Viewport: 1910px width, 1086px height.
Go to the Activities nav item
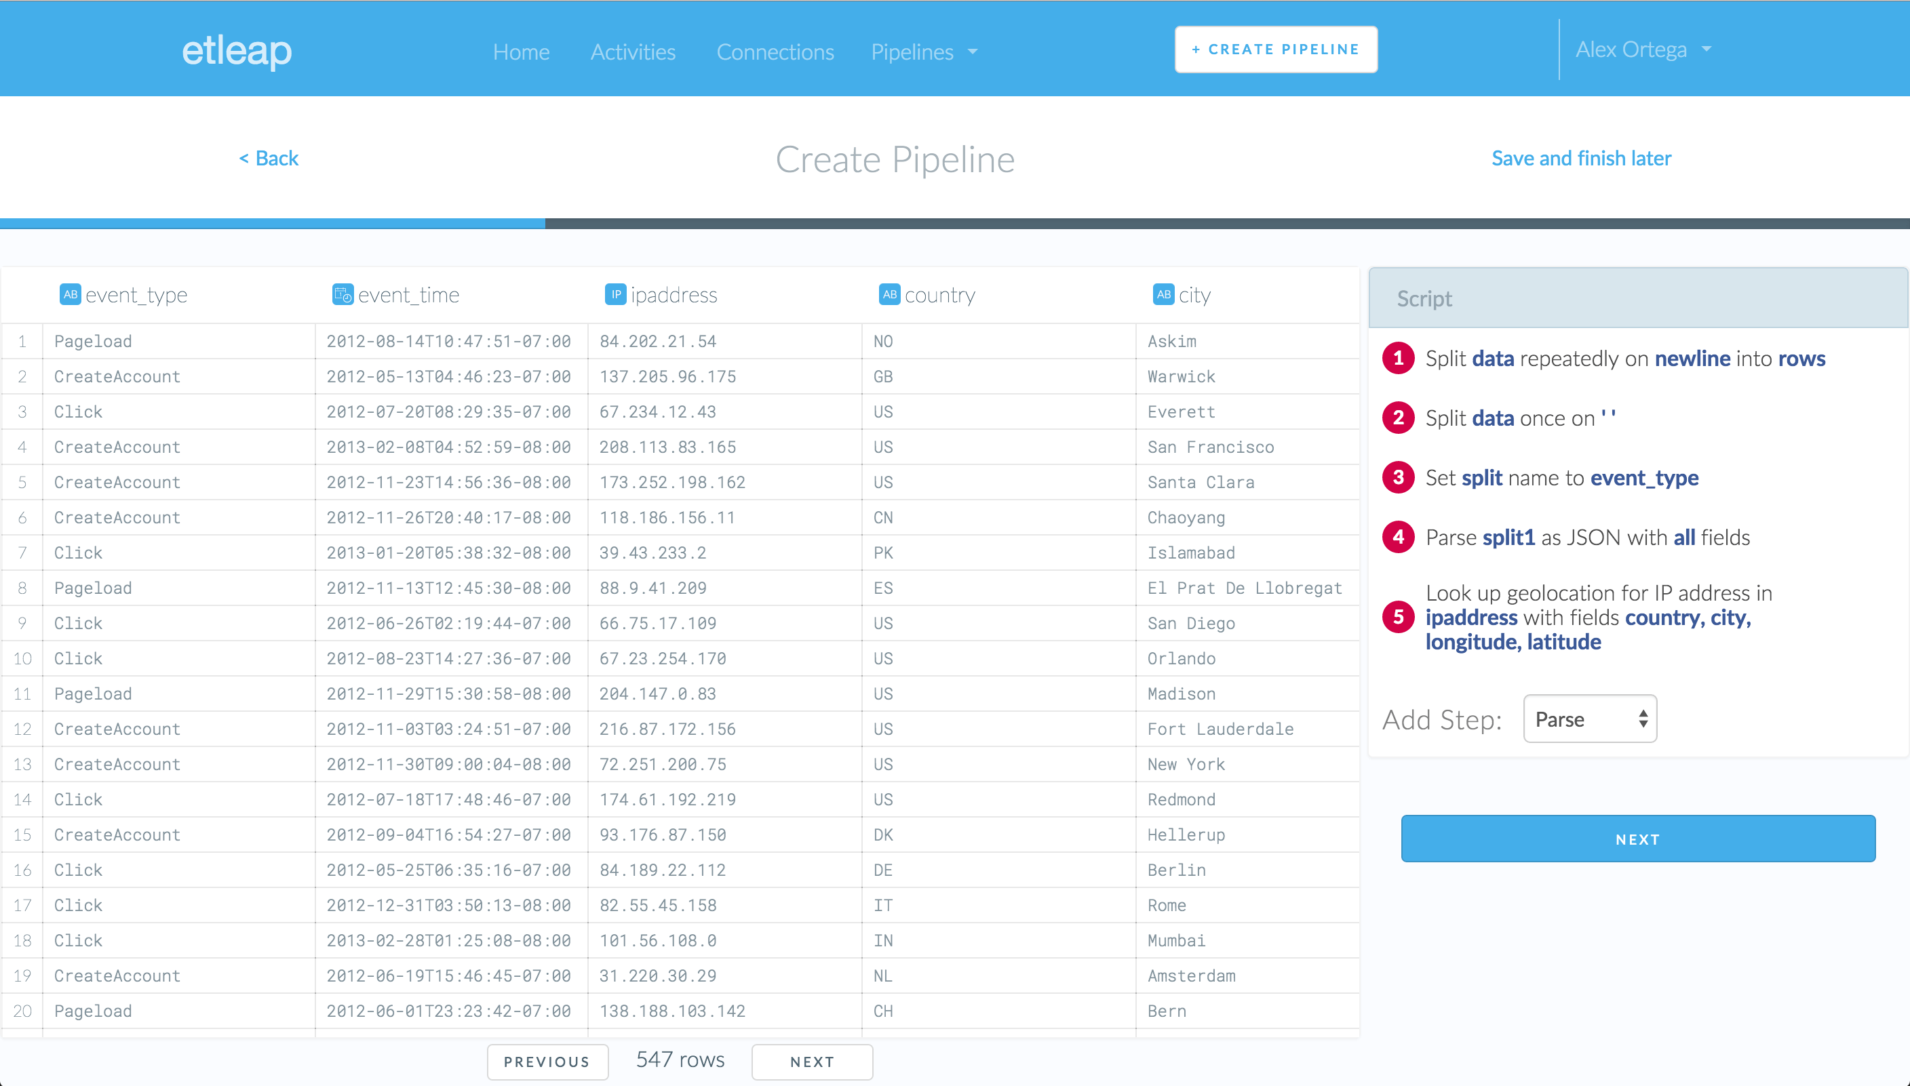pos(633,52)
